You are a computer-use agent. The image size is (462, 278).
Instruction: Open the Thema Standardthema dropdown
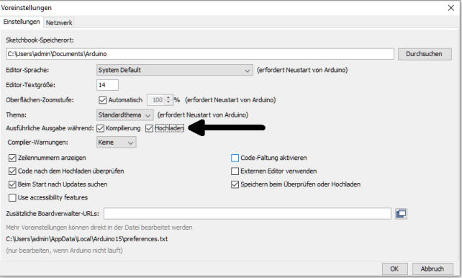coord(124,115)
